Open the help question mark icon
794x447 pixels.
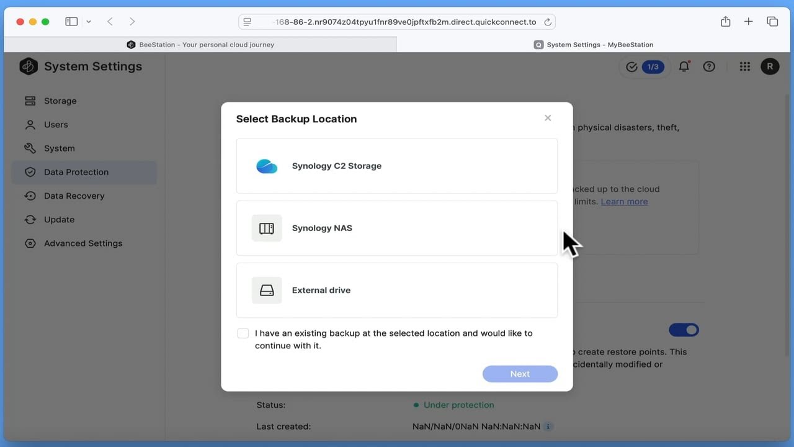pyautogui.click(x=709, y=66)
